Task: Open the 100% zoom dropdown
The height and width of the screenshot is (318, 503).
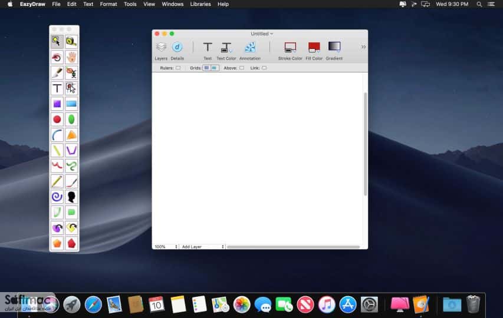Action: point(166,247)
